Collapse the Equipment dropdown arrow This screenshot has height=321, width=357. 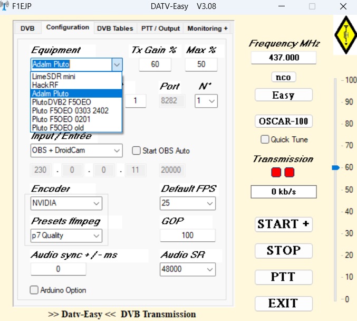[x=117, y=64]
